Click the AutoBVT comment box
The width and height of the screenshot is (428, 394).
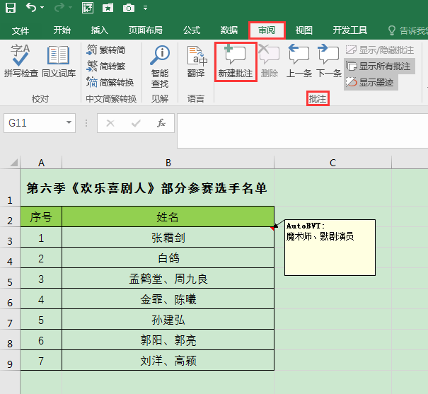[330, 248]
